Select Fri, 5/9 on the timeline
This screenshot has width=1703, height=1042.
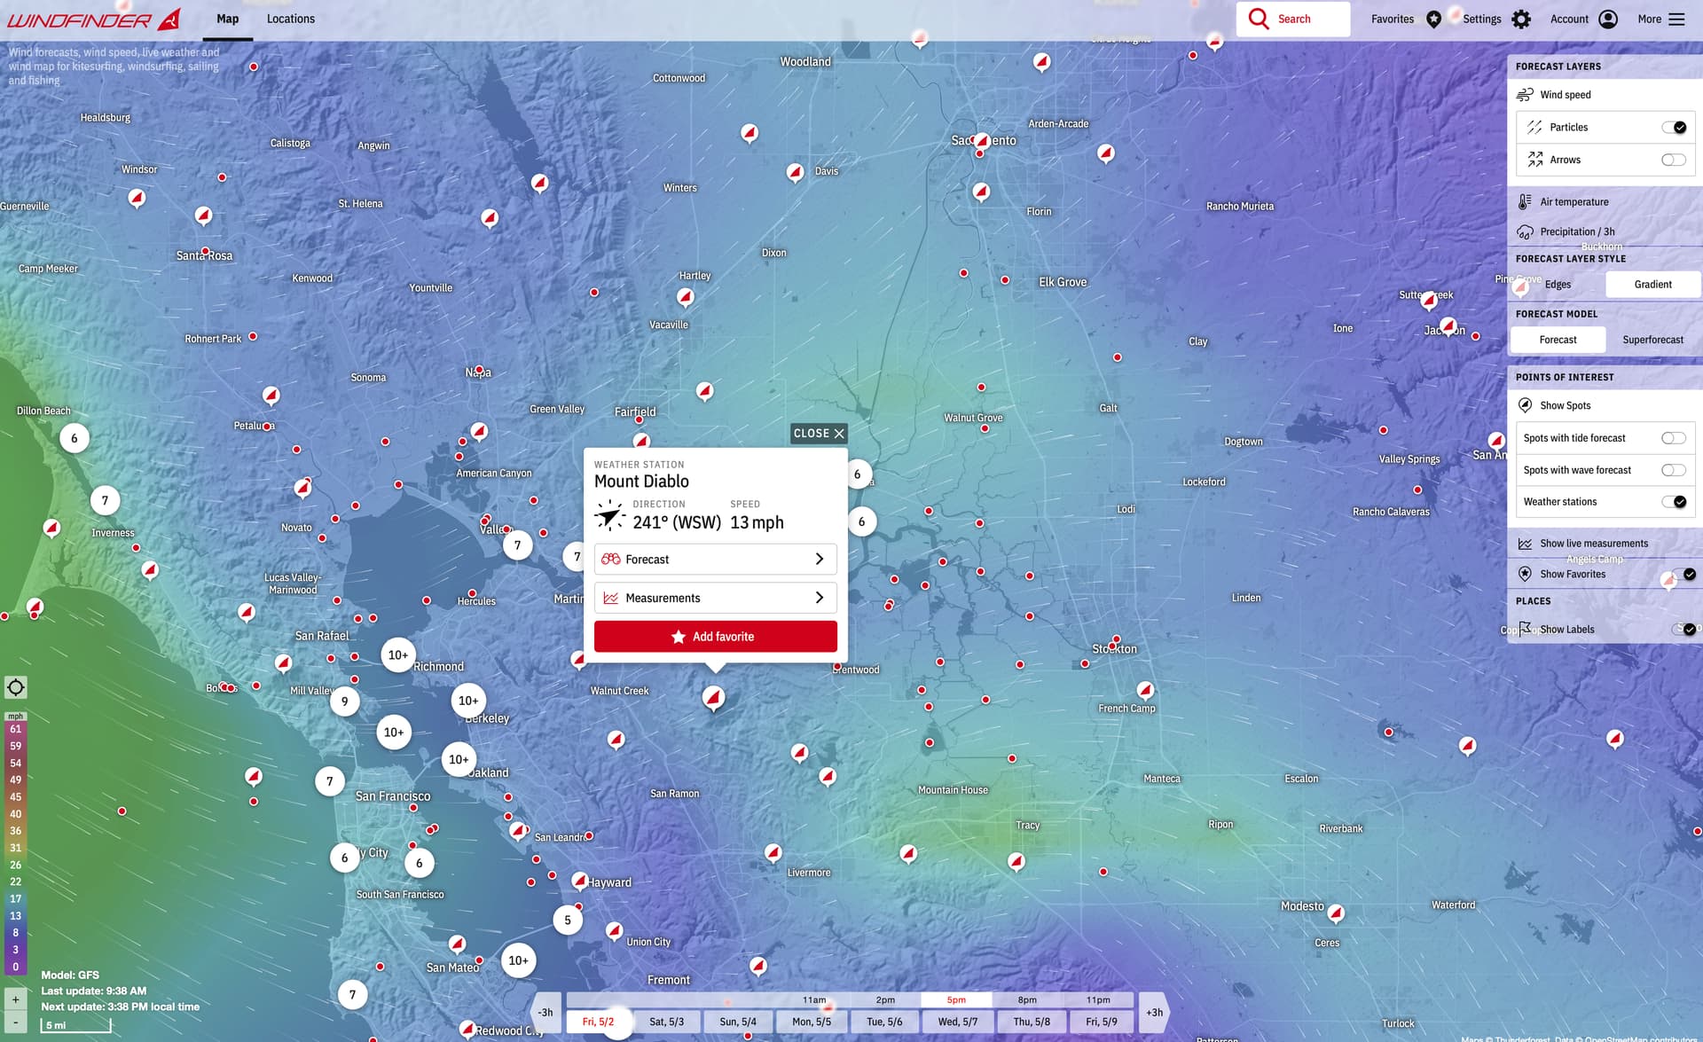click(1102, 1022)
